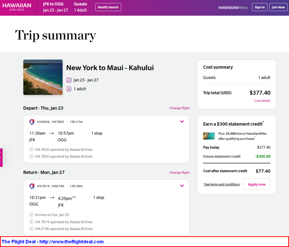
Task: Click Apply now for the statement credit
Action: click(257, 184)
